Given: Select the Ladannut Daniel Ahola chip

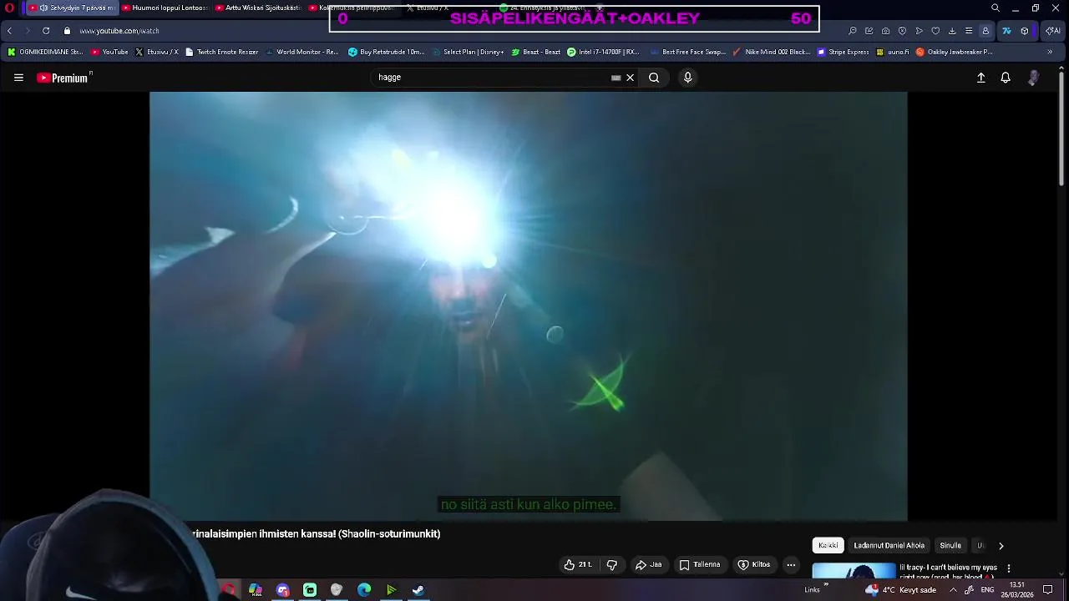Looking at the screenshot, I should (x=889, y=546).
